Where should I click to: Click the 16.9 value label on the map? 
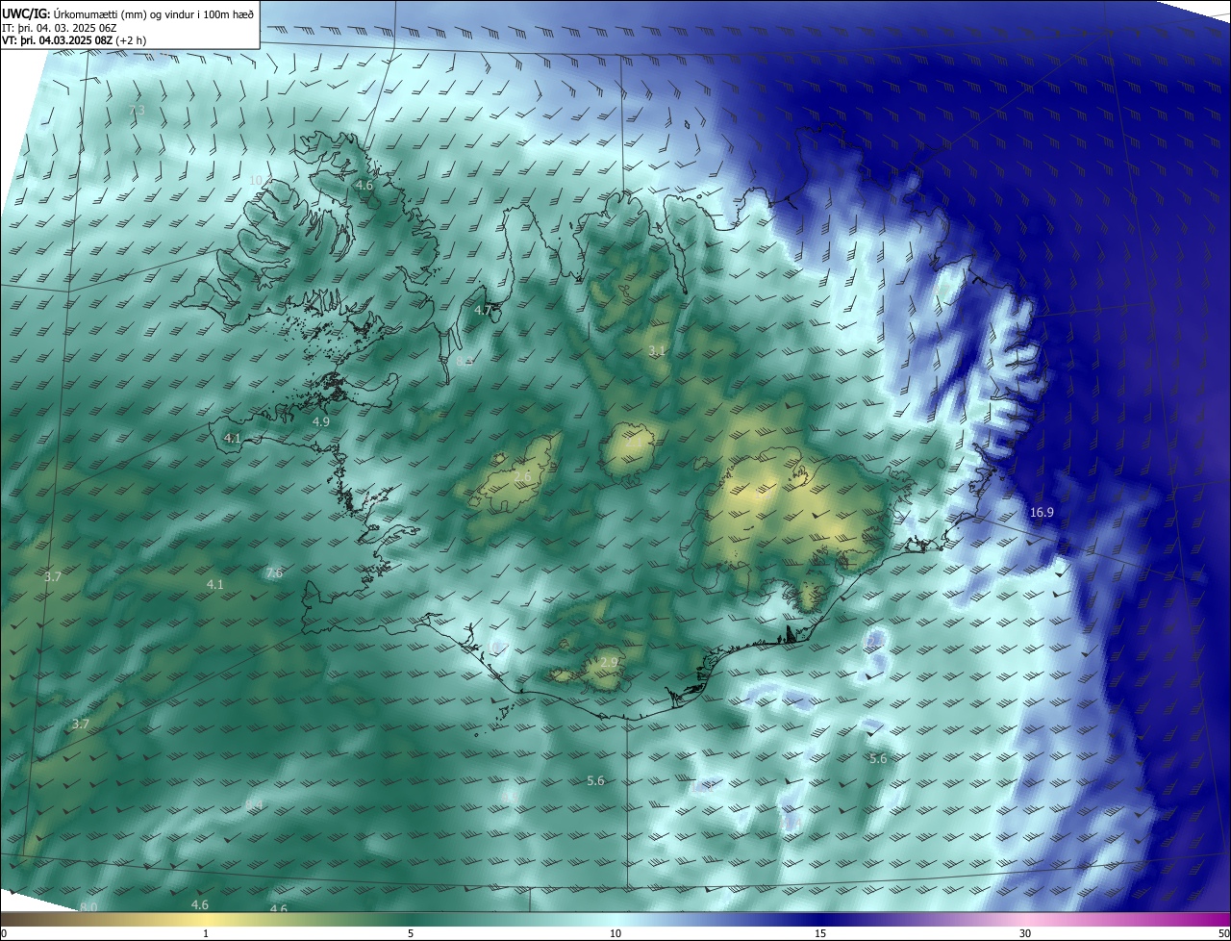[1042, 513]
